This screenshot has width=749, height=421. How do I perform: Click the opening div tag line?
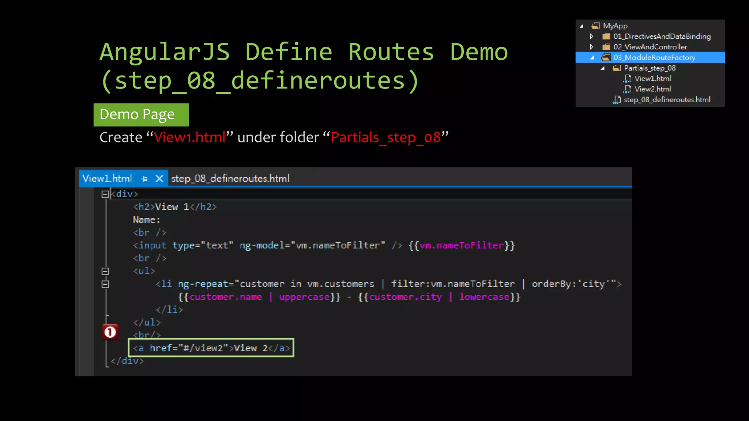click(x=125, y=194)
